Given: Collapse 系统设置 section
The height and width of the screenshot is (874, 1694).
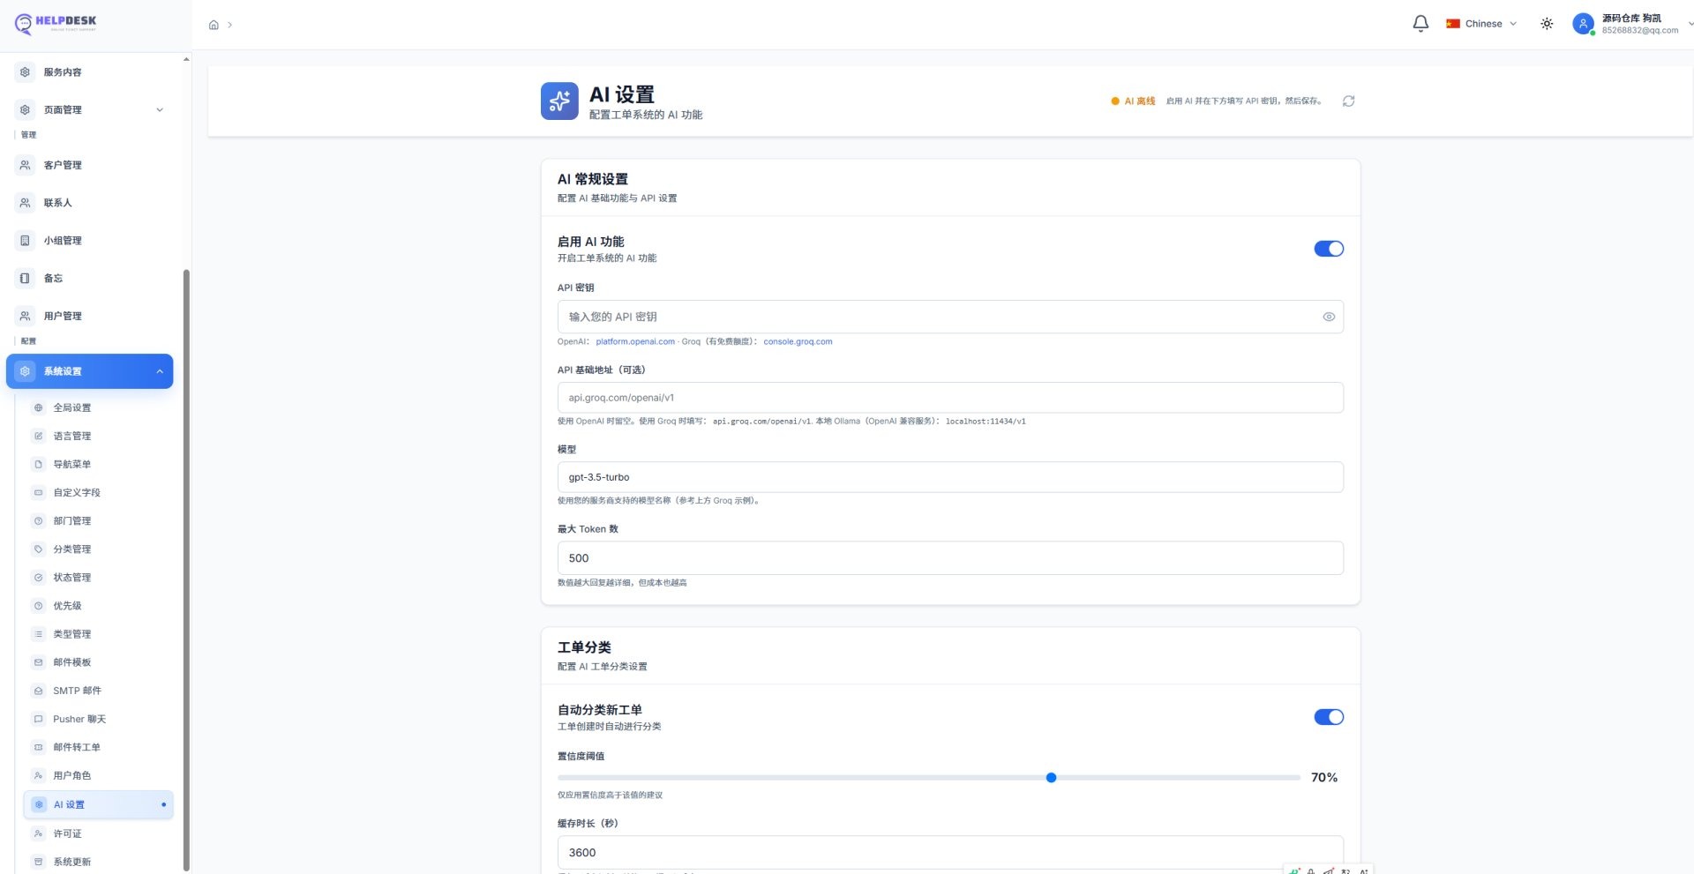Looking at the screenshot, I should (89, 371).
